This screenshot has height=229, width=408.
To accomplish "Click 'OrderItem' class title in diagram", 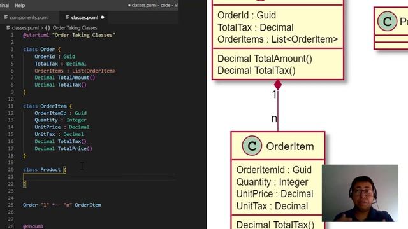I will [x=290, y=146].
